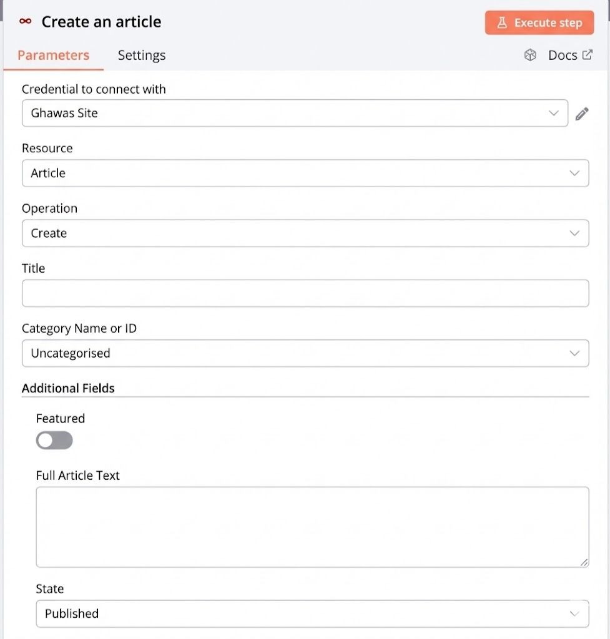Open the Operation dropdown set to Create
This screenshot has height=639, width=610.
pos(305,233)
